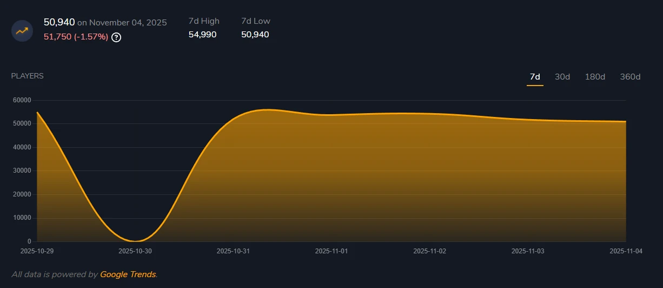Select the 2025-11-02 date on the axis

(429, 251)
